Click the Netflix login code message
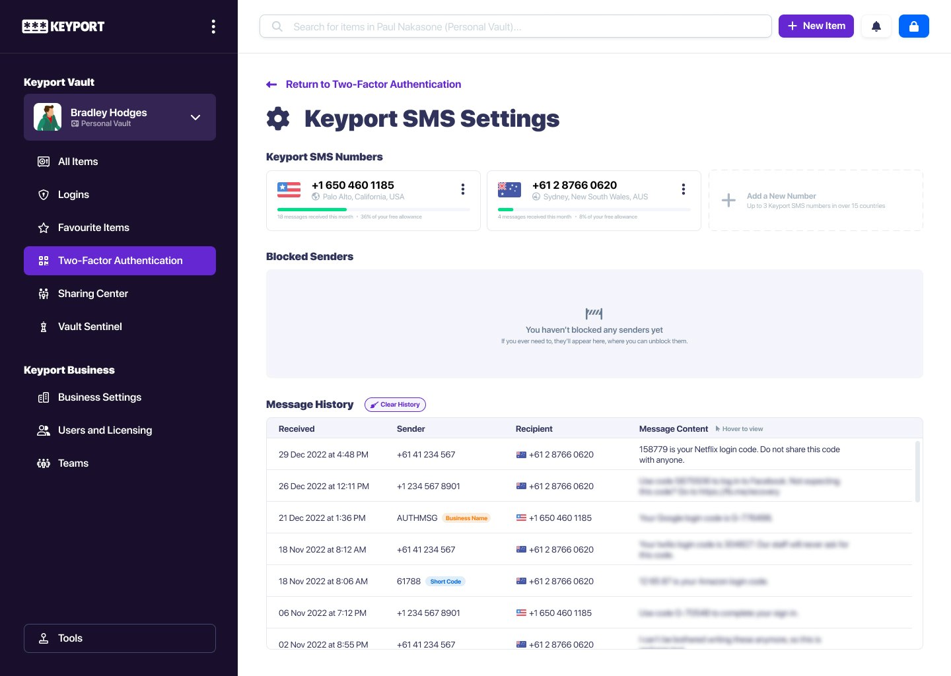 point(740,454)
